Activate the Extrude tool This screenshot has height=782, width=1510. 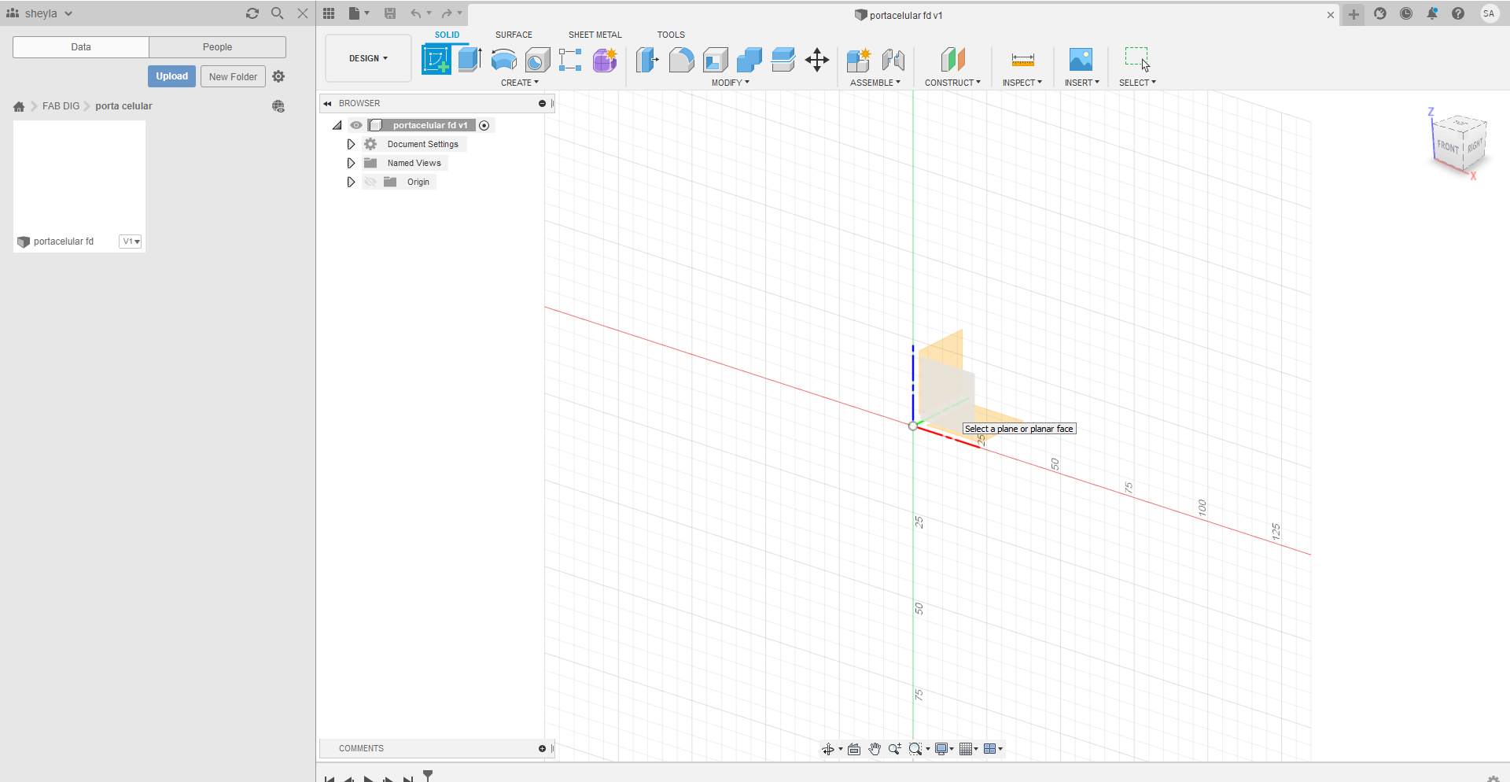[470, 60]
